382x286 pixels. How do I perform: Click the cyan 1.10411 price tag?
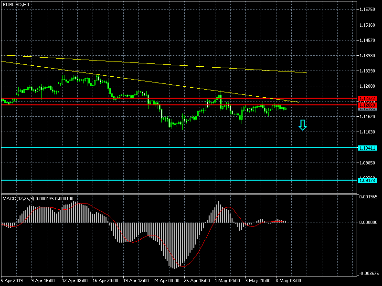point(367,148)
